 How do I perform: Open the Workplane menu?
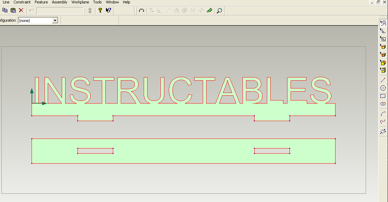(80, 2)
